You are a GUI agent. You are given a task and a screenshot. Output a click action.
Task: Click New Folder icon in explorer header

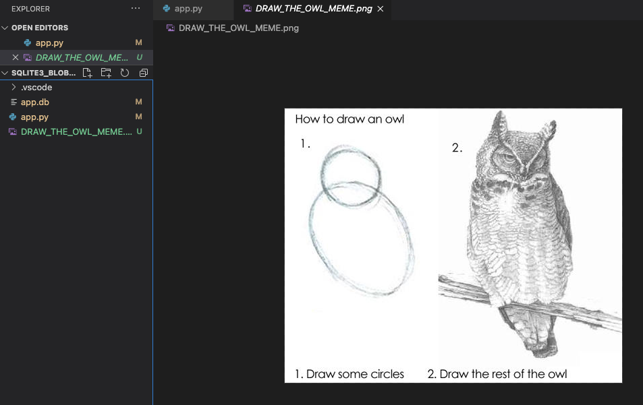point(106,73)
